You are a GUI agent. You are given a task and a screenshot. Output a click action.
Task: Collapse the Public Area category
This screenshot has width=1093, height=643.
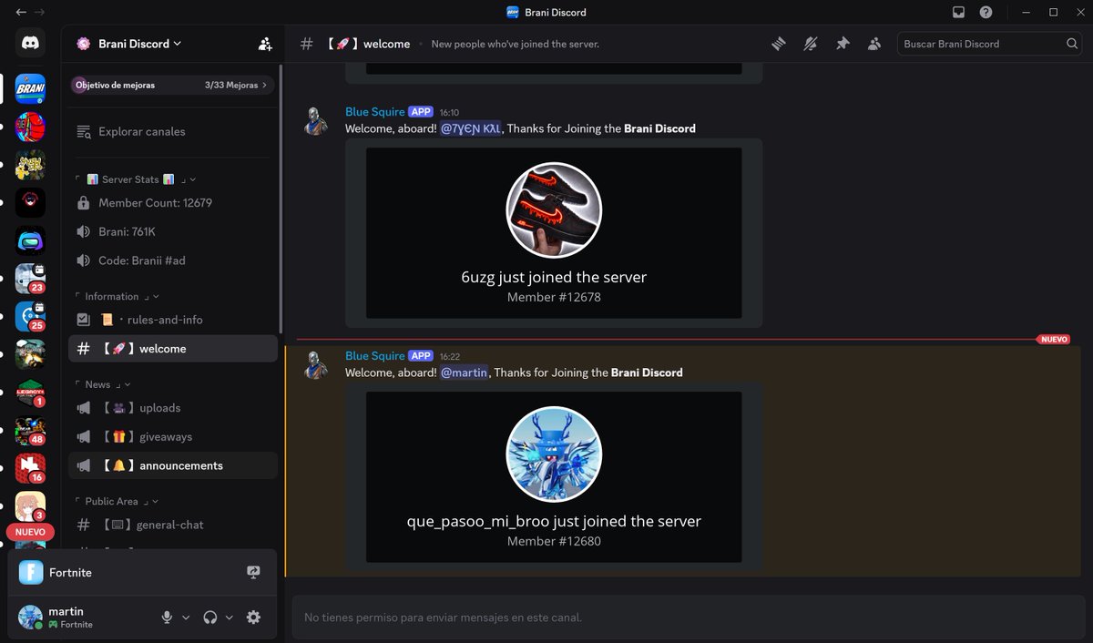click(x=117, y=501)
